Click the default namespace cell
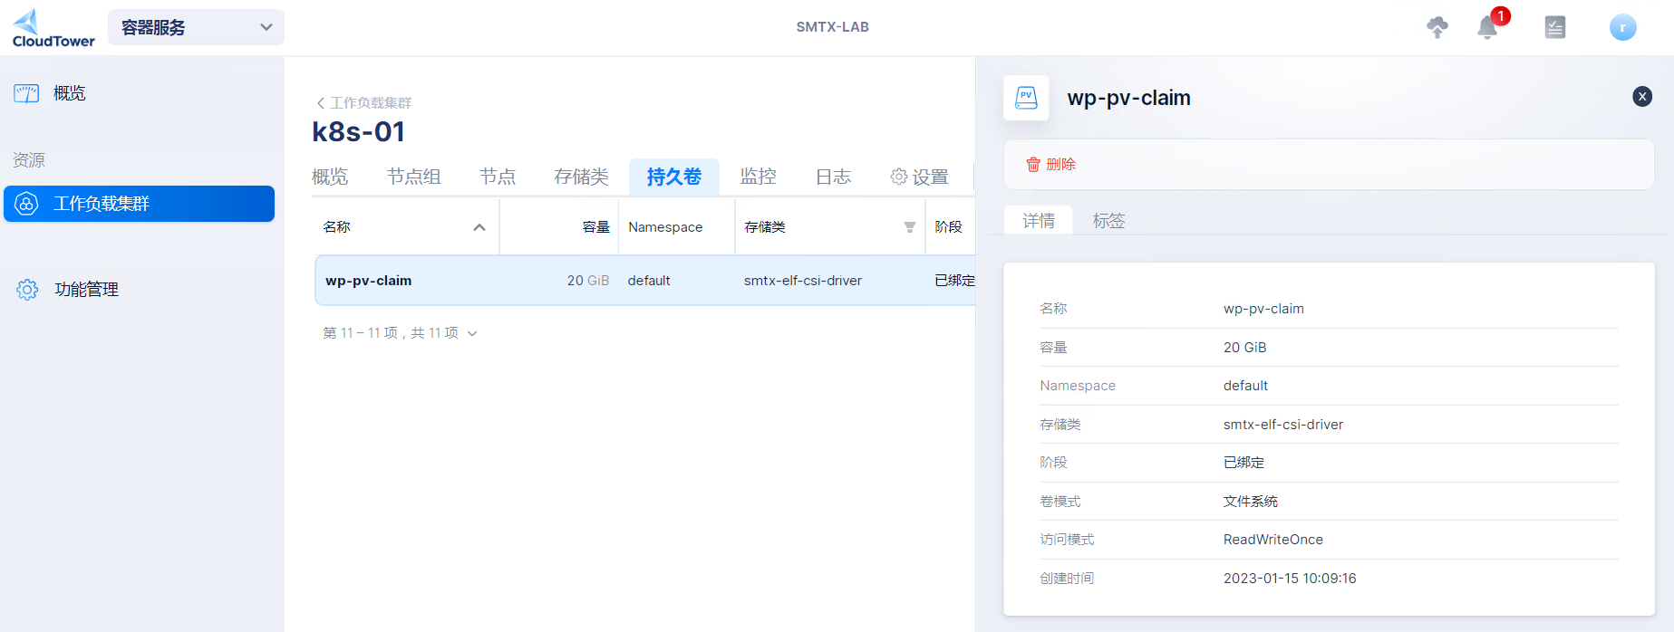The width and height of the screenshot is (1674, 632). [x=649, y=281]
